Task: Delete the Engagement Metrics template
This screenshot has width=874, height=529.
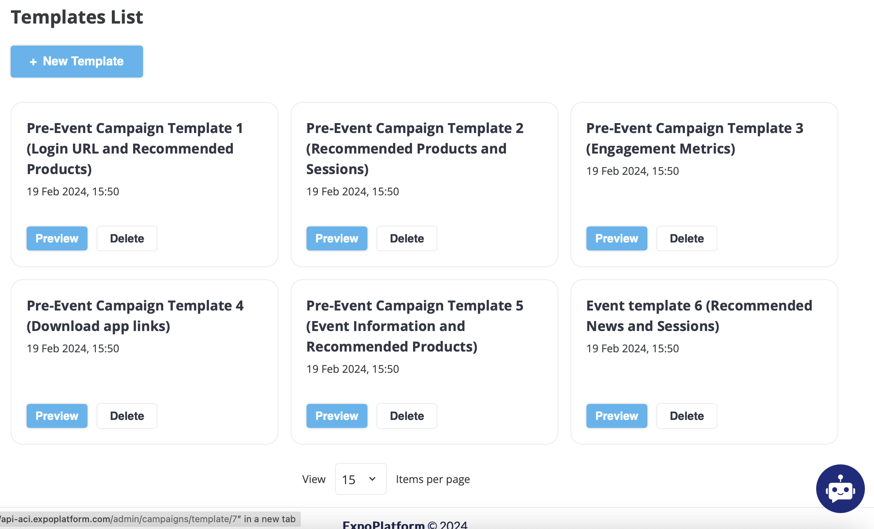Action: pyautogui.click(x=686, y=238)
